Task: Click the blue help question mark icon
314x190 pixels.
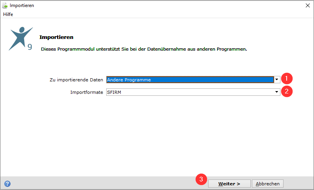Action: pos(7,184)
